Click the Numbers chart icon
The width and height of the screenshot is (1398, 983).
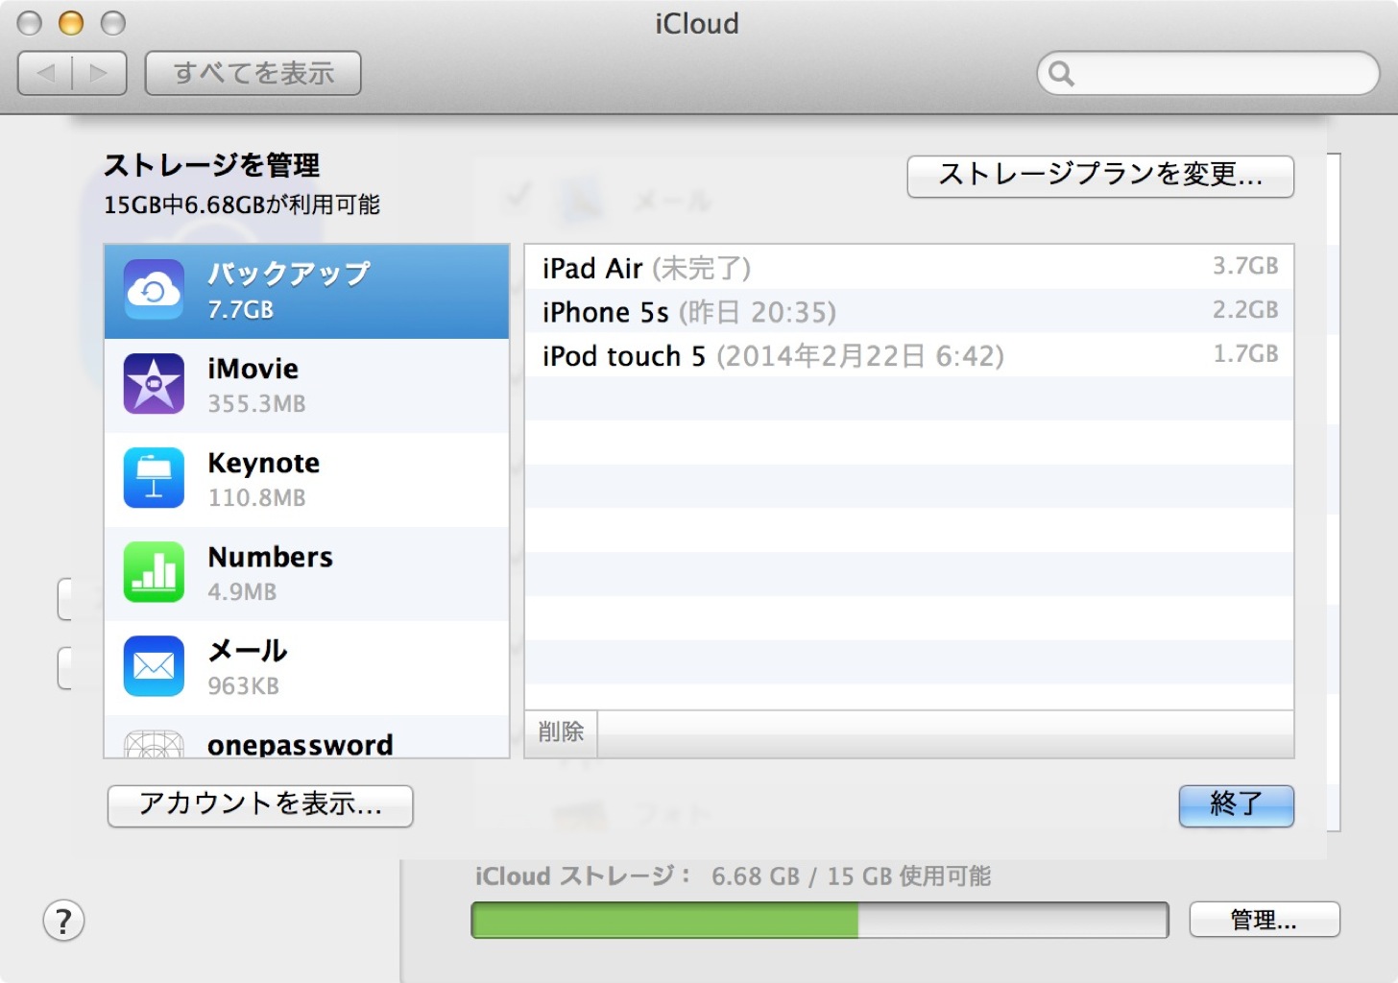154,572
